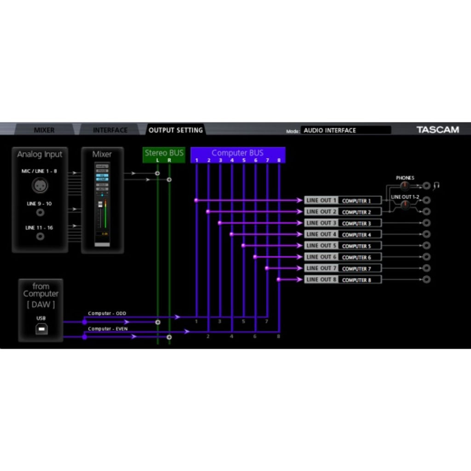Screen dimensions: 471x471
Task: Open the COMPUTER 2 source dropdown
Action: pos(360,212)
